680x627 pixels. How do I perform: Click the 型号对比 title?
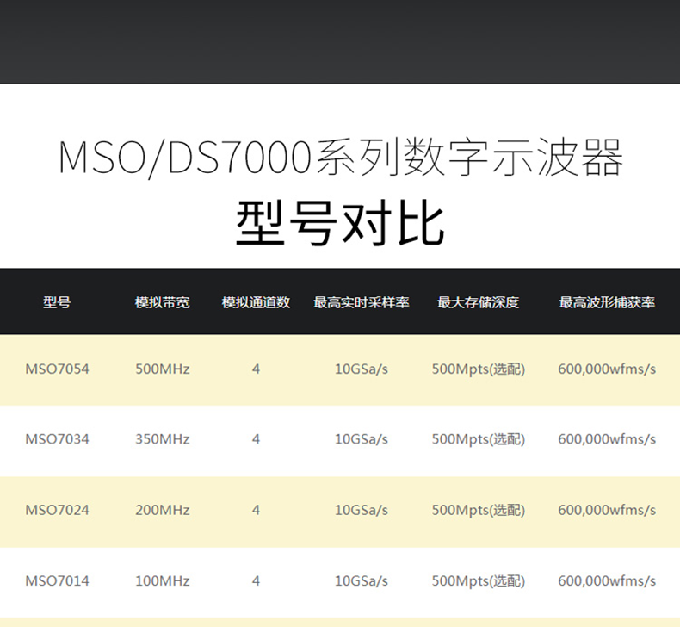341,223
